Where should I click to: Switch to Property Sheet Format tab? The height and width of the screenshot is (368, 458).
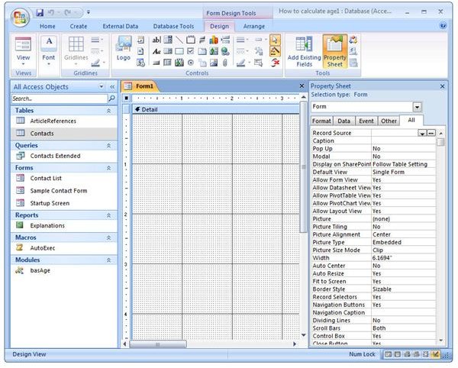pyautogui.click(x=321, y=121)
